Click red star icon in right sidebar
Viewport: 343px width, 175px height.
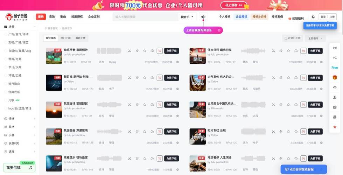point(335,127)
